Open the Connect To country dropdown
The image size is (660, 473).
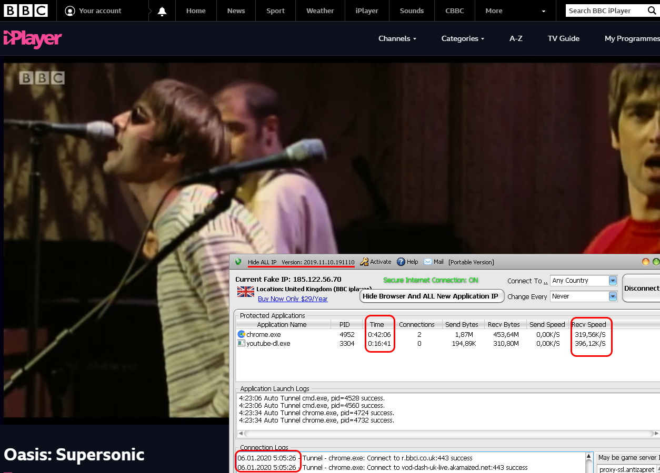(613, 281)
